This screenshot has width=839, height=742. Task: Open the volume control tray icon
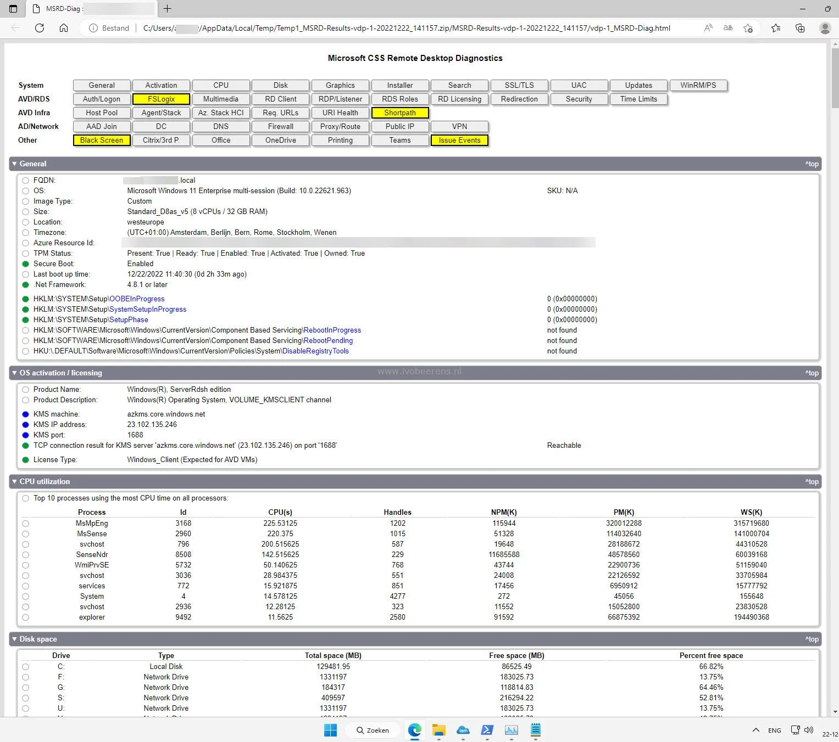[808, 730]
